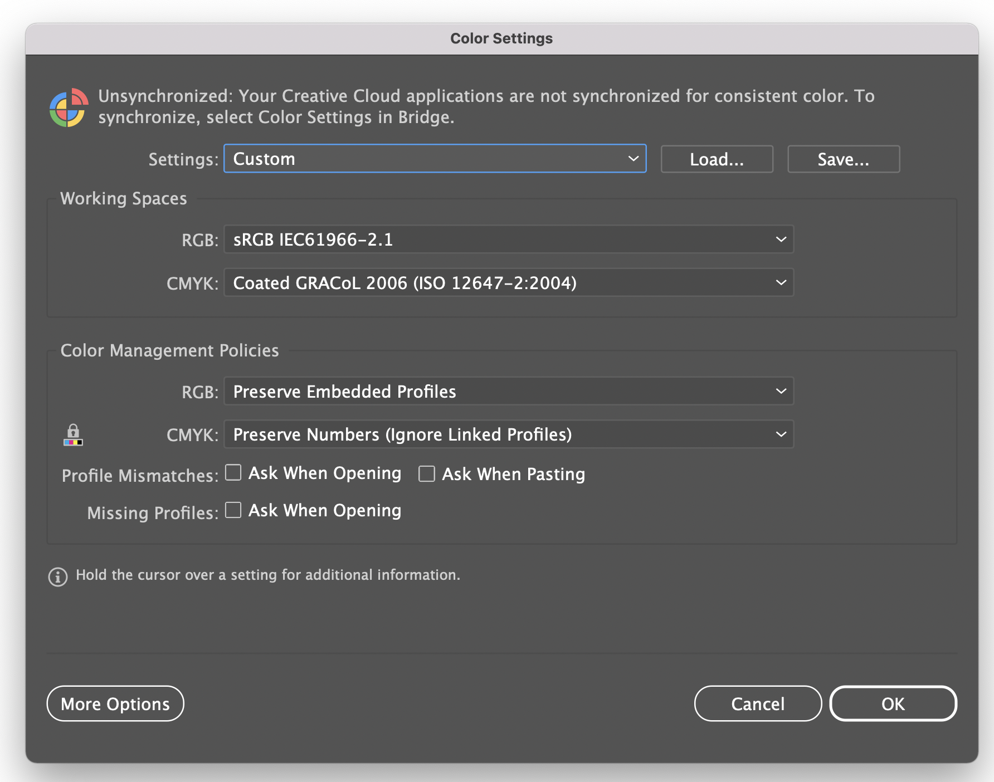Enable Ask When Opening for Profile Mismatches
This screenshot has height=782, width=994.
tap(233, 472)
